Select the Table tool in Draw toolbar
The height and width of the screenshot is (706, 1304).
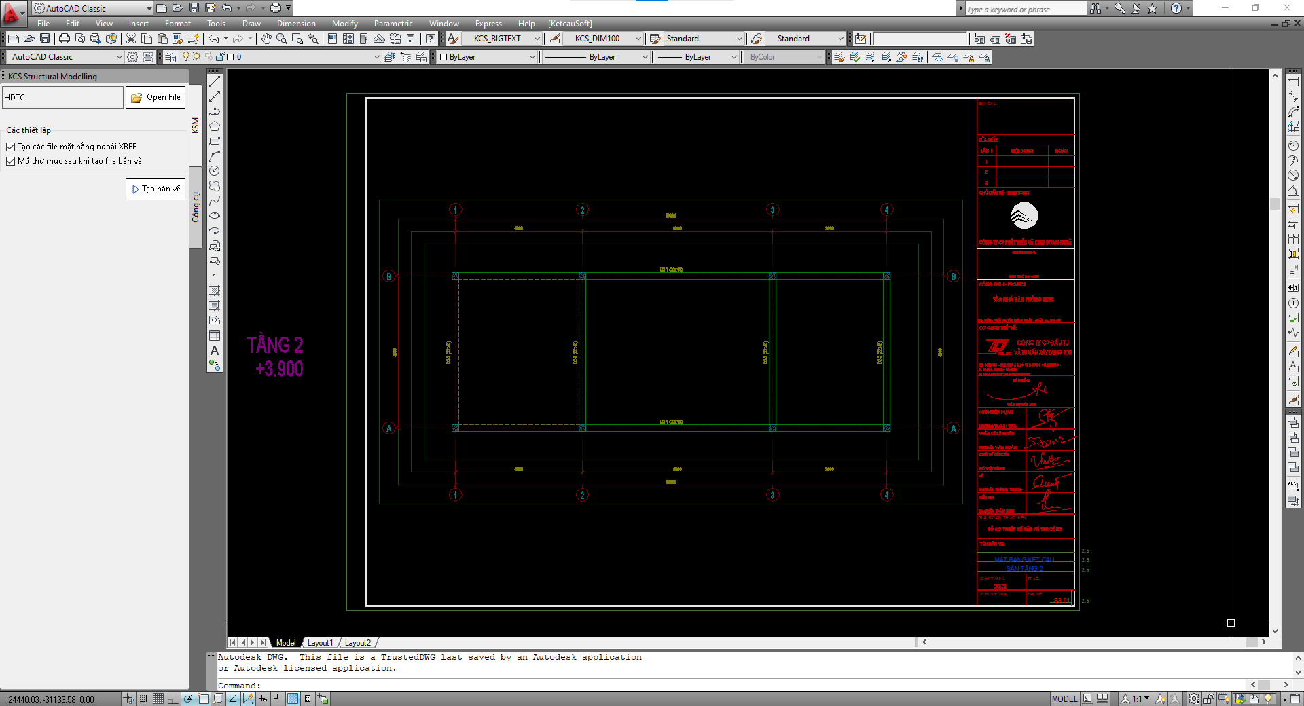pyautogui.click(x=215, y=335)
